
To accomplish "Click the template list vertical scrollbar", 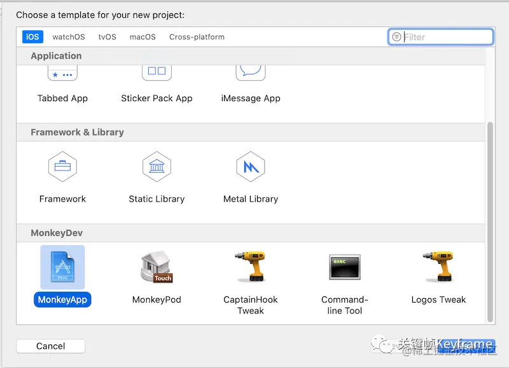I will click(x=490, y=222).
